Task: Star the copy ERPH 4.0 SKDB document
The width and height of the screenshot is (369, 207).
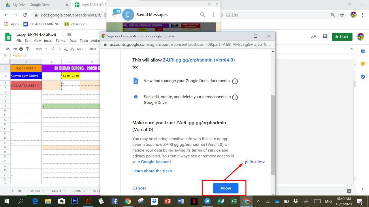Action: coord(63,34)
